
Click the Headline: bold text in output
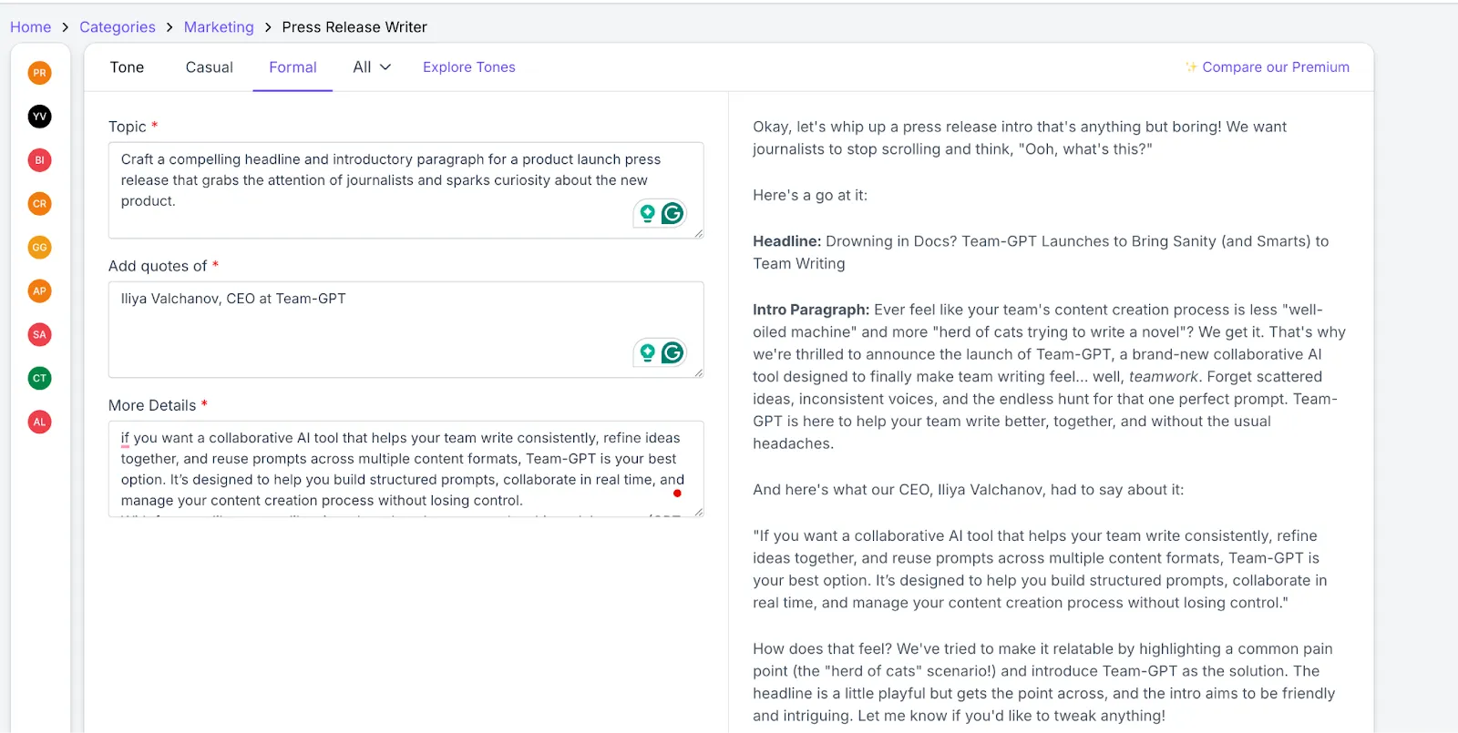[787, 241]
